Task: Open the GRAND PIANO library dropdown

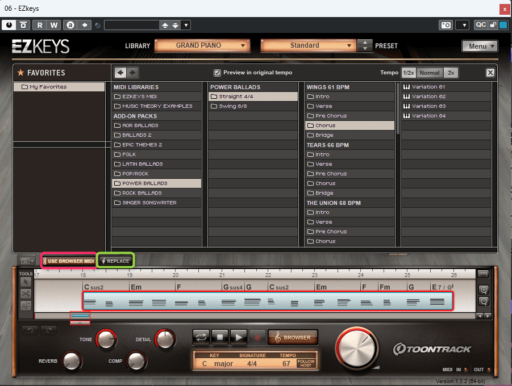Action: 202,45
